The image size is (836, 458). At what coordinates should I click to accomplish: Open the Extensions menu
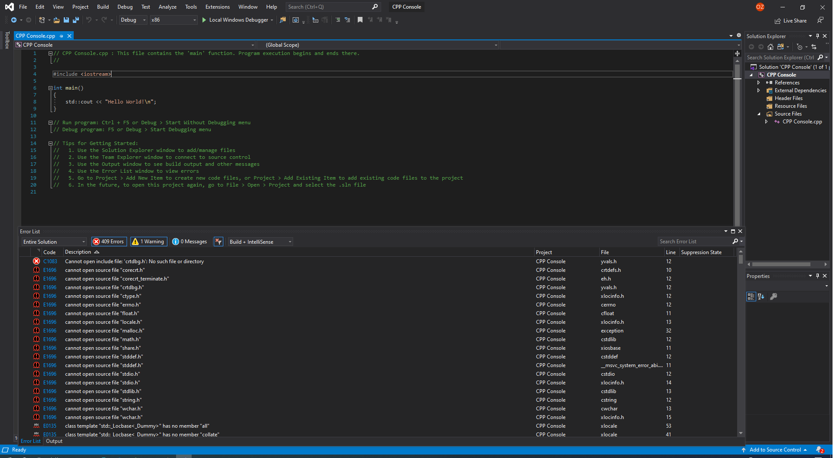click(x=218, y=7)
